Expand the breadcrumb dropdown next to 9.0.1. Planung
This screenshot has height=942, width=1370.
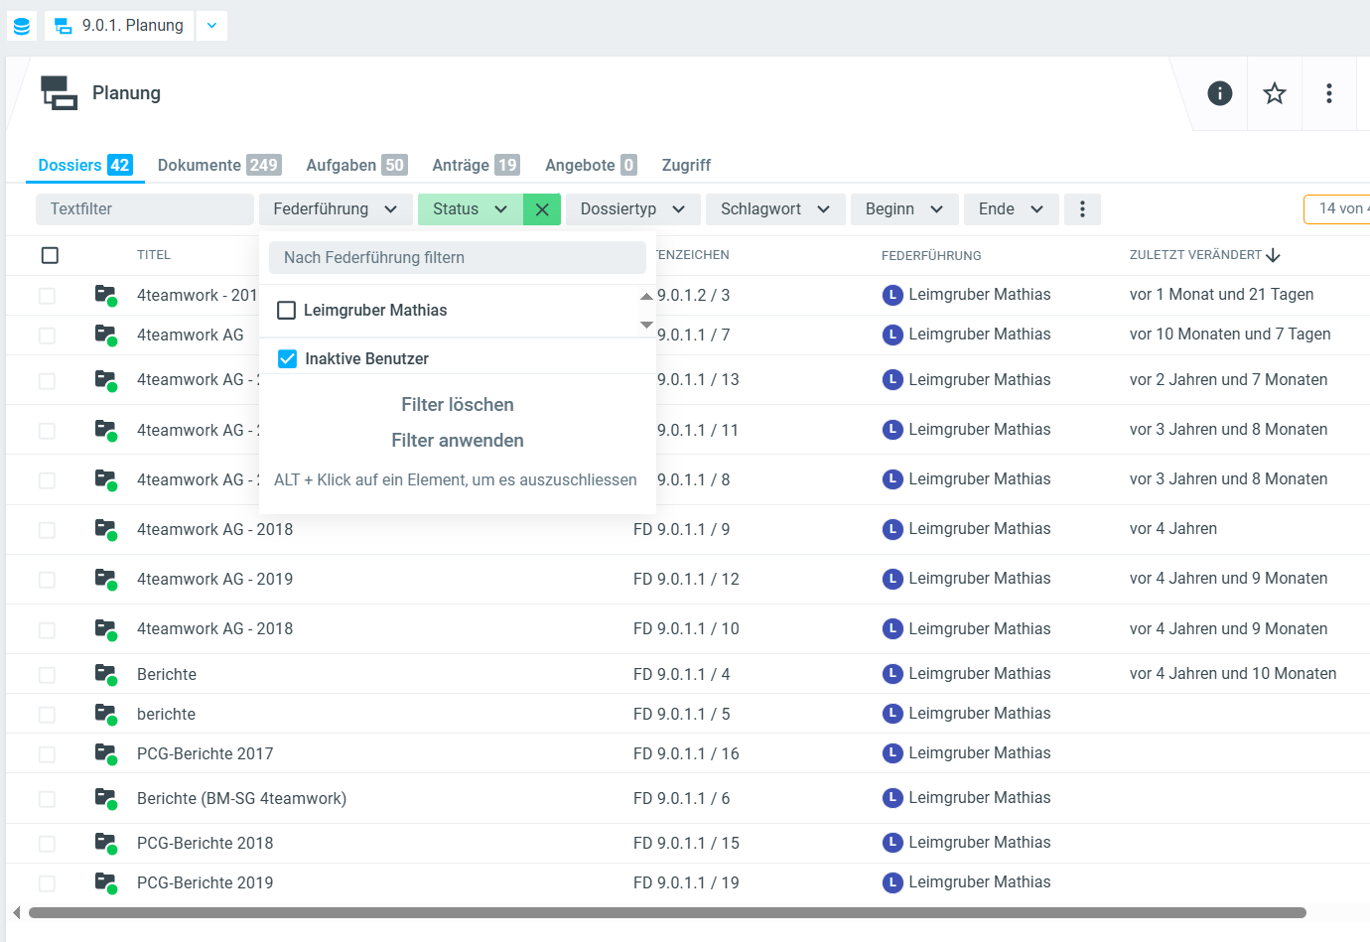[x=211, y=26]
